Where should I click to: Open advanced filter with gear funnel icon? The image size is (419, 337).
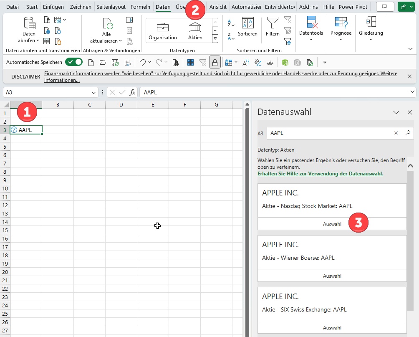click(x=288, y=41)
